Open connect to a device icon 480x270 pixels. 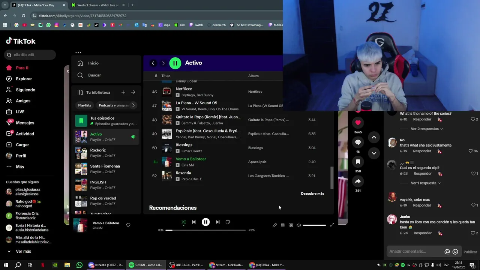tap(291, 225)
